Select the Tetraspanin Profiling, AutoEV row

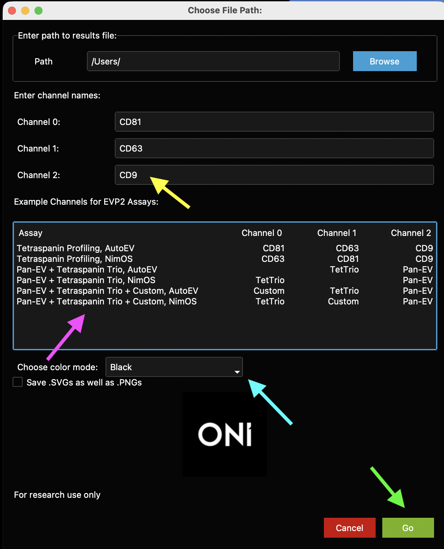tap(76, 248)
